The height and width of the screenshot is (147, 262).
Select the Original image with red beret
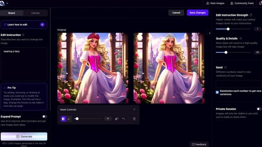93,68
